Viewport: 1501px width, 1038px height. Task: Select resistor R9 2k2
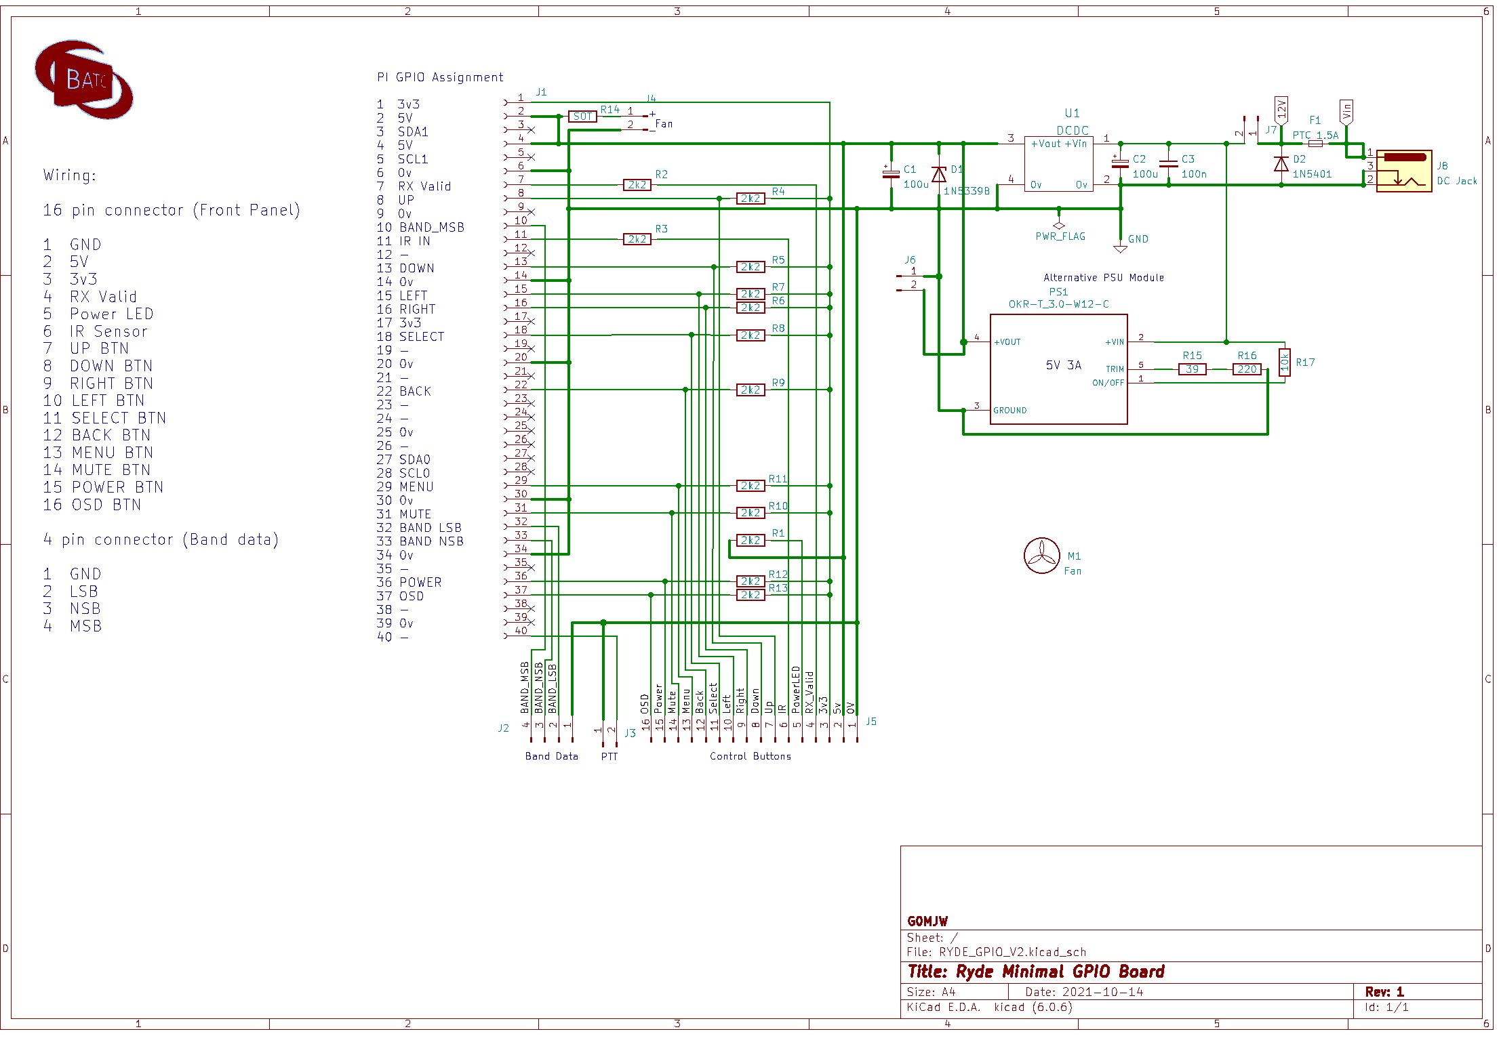[x=750, y=390]
